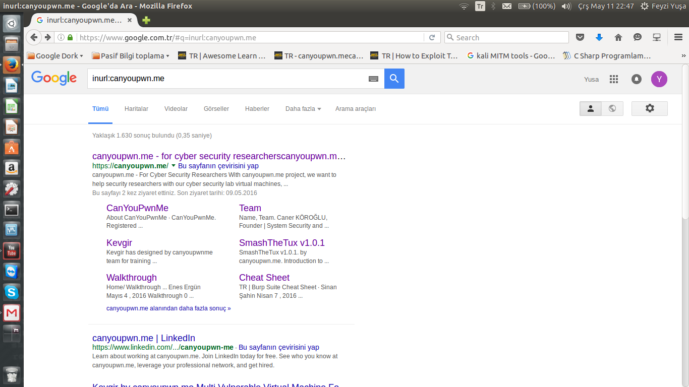Open the canyoupwn.me LinkedIn result
The width and height of the screenshot is (689, 387).
(144, 338)
